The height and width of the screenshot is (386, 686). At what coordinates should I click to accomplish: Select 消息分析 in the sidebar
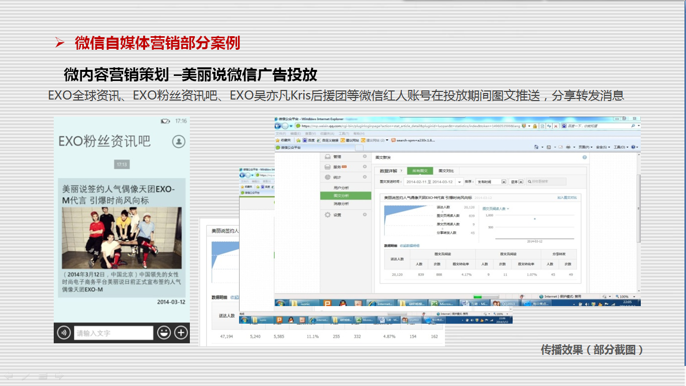coord(341,204)
